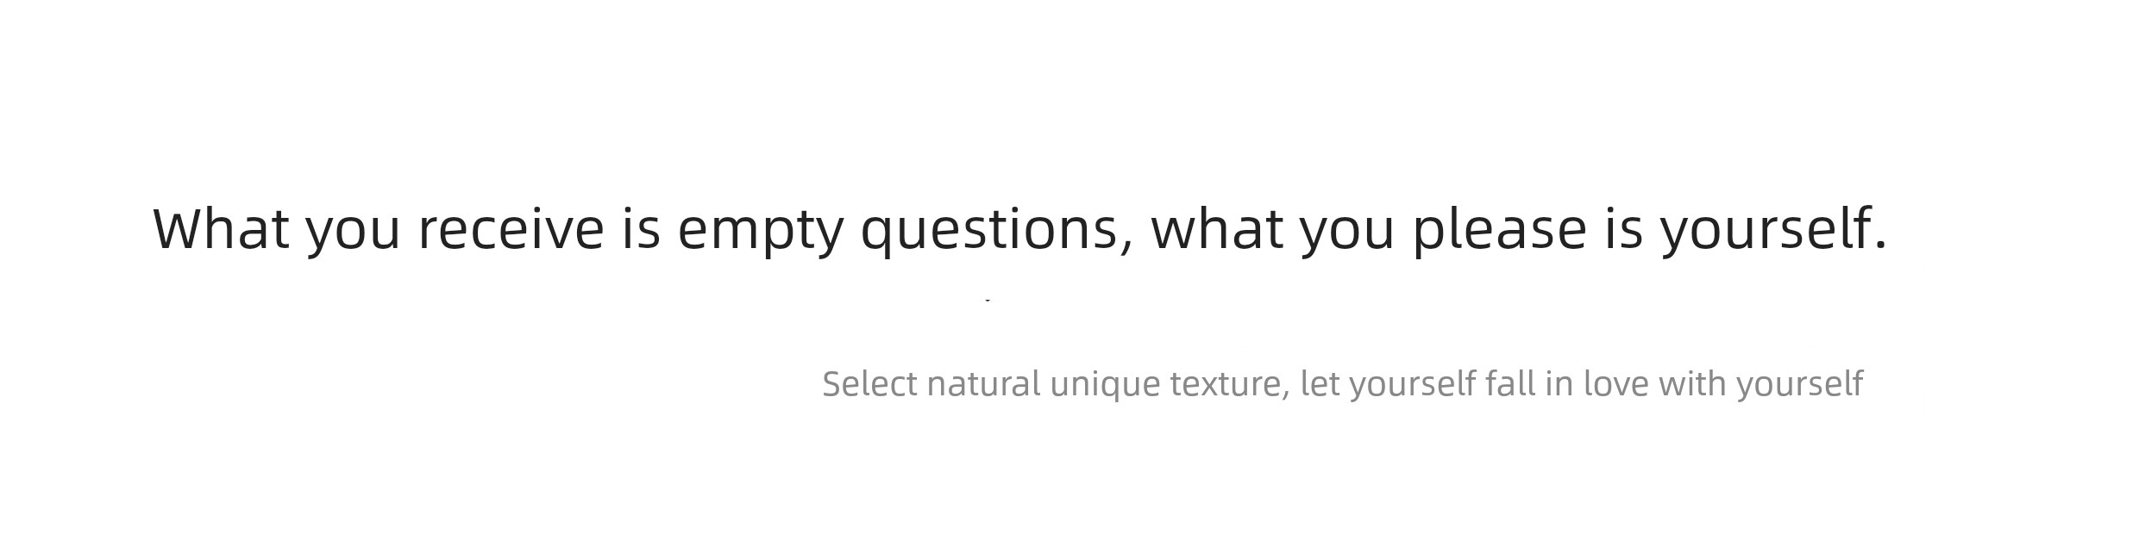Click the tiny dark mark below the headline
The height and width of the screenshot is (534, 2139).
[x=988, y=300]
